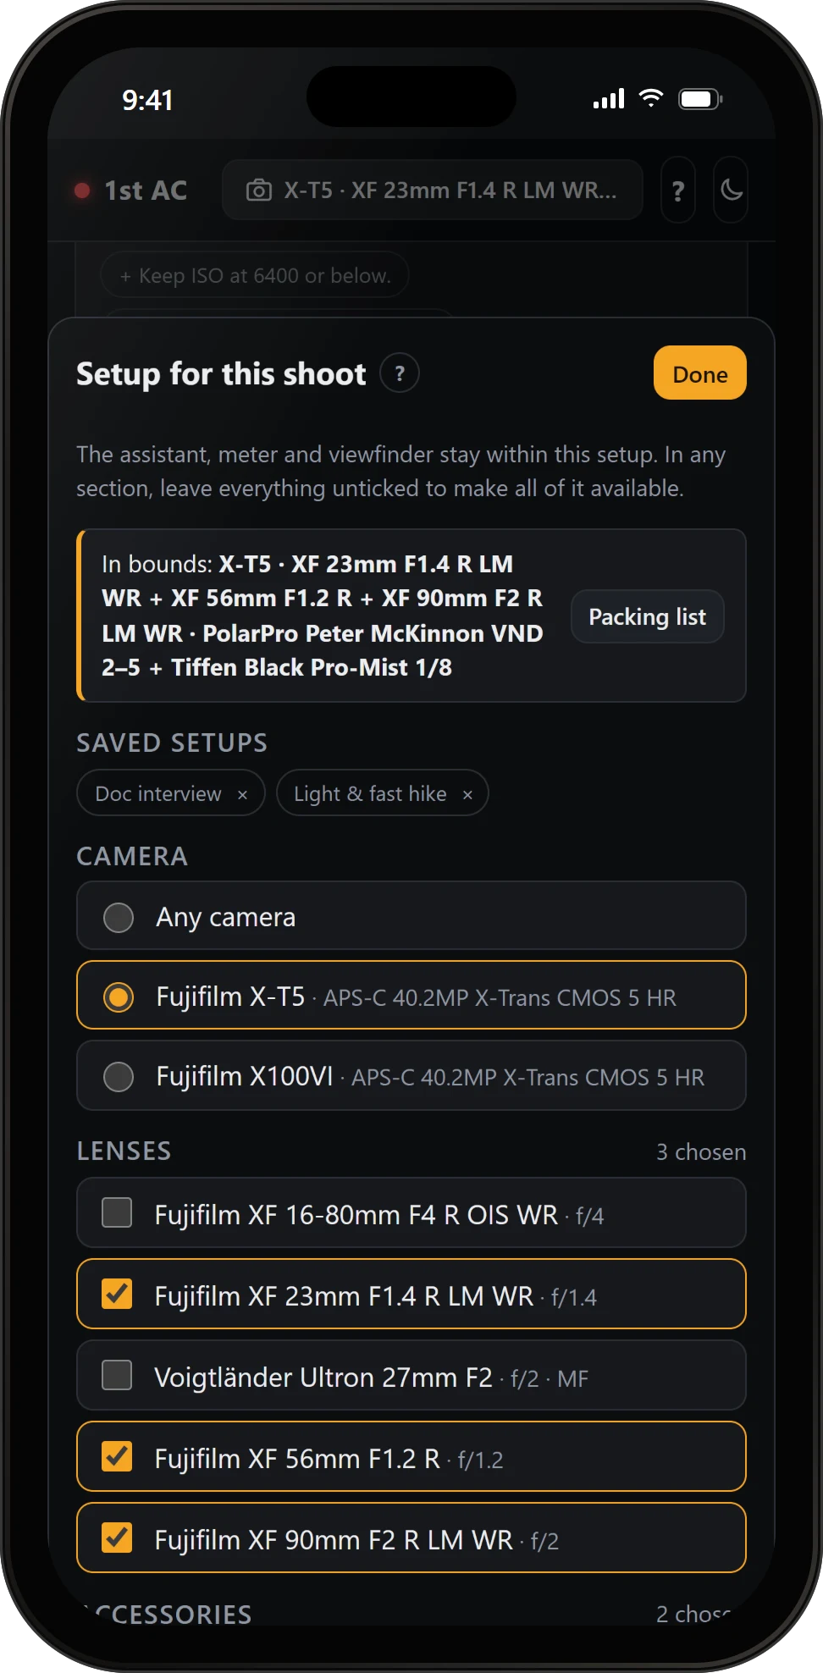Viewport: 823px width, 1673px height.
Task: Uncheck the XF 23mm F1.4 R LM WR lens
Action: 411,1295
